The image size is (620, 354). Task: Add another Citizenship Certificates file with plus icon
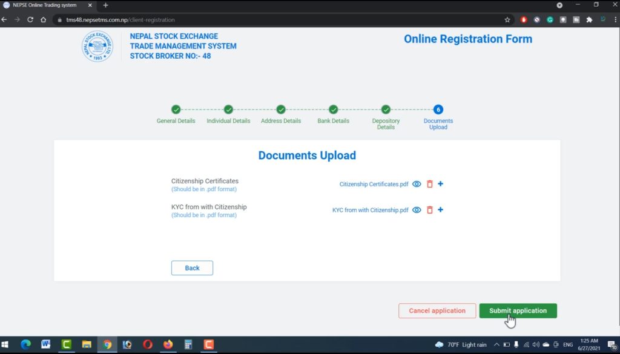(441, 184)
